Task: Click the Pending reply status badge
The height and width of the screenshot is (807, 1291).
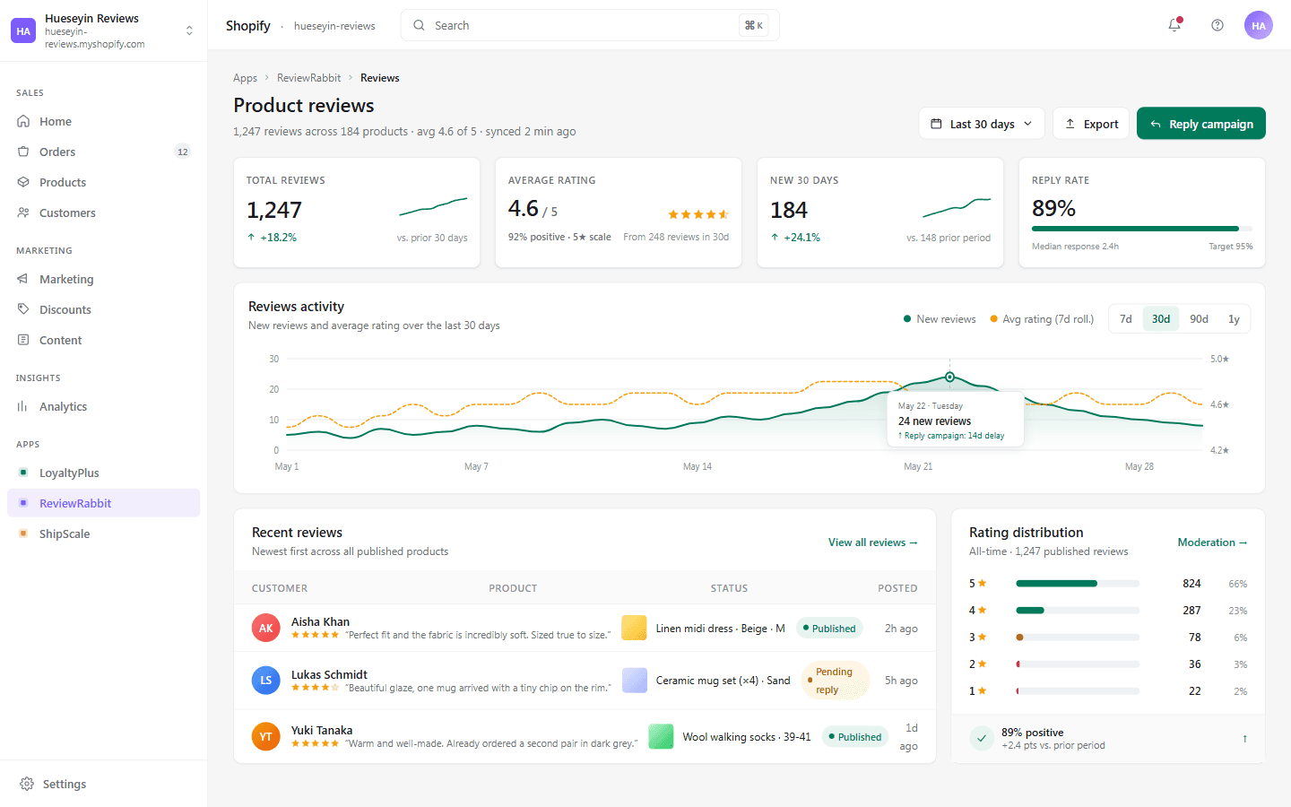Action: click(x=836, y=681)
